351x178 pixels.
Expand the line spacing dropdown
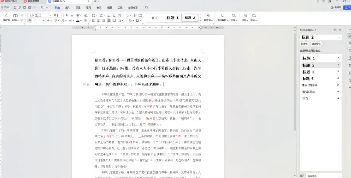pos(123,21)
